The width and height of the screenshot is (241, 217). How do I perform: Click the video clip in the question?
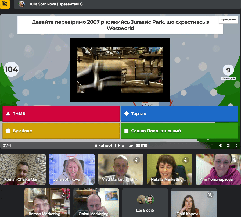click(120, 70)
